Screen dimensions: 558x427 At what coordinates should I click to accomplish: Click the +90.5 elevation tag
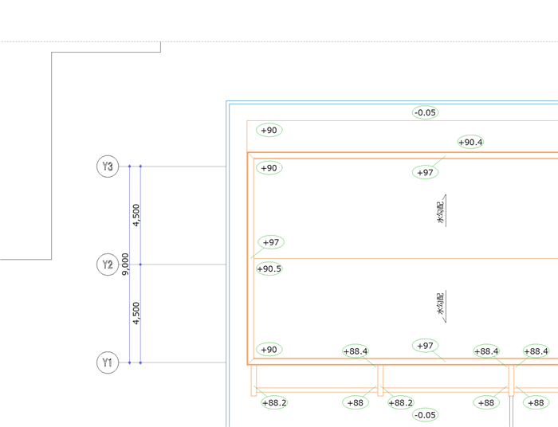[269, 268]
